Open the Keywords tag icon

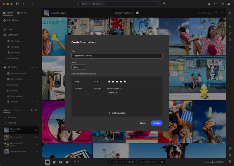point(230,155)
